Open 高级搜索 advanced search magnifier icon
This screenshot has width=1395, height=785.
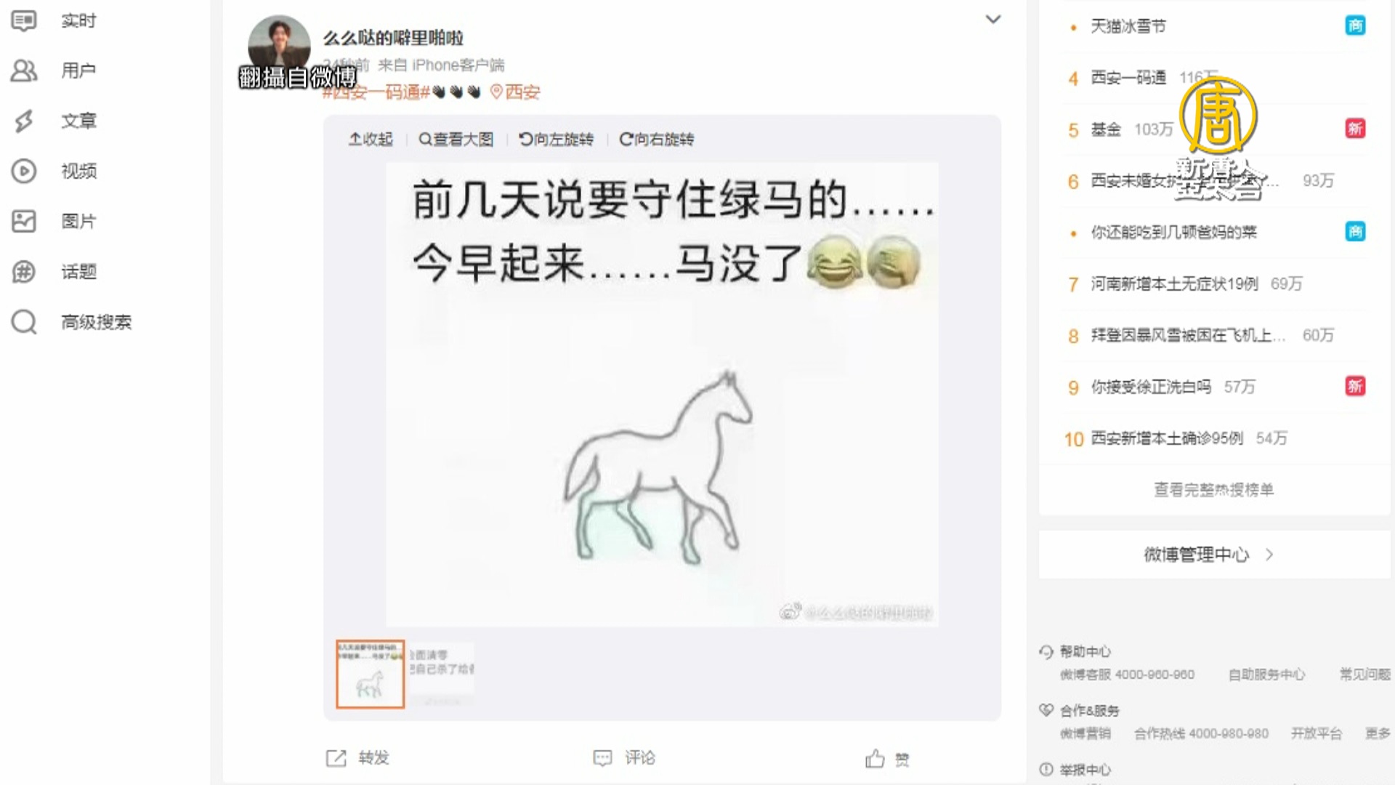click(x=23, y=321)
